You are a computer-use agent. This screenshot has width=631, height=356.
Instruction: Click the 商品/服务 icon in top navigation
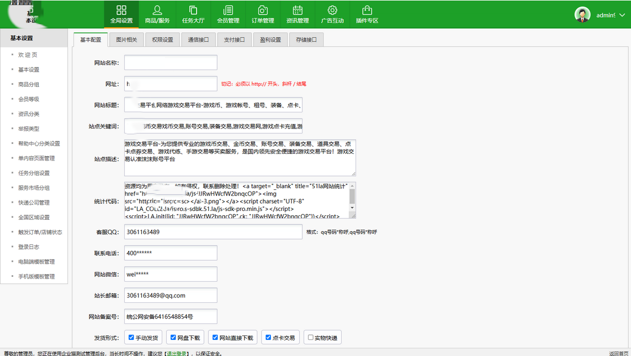point(157,14)
